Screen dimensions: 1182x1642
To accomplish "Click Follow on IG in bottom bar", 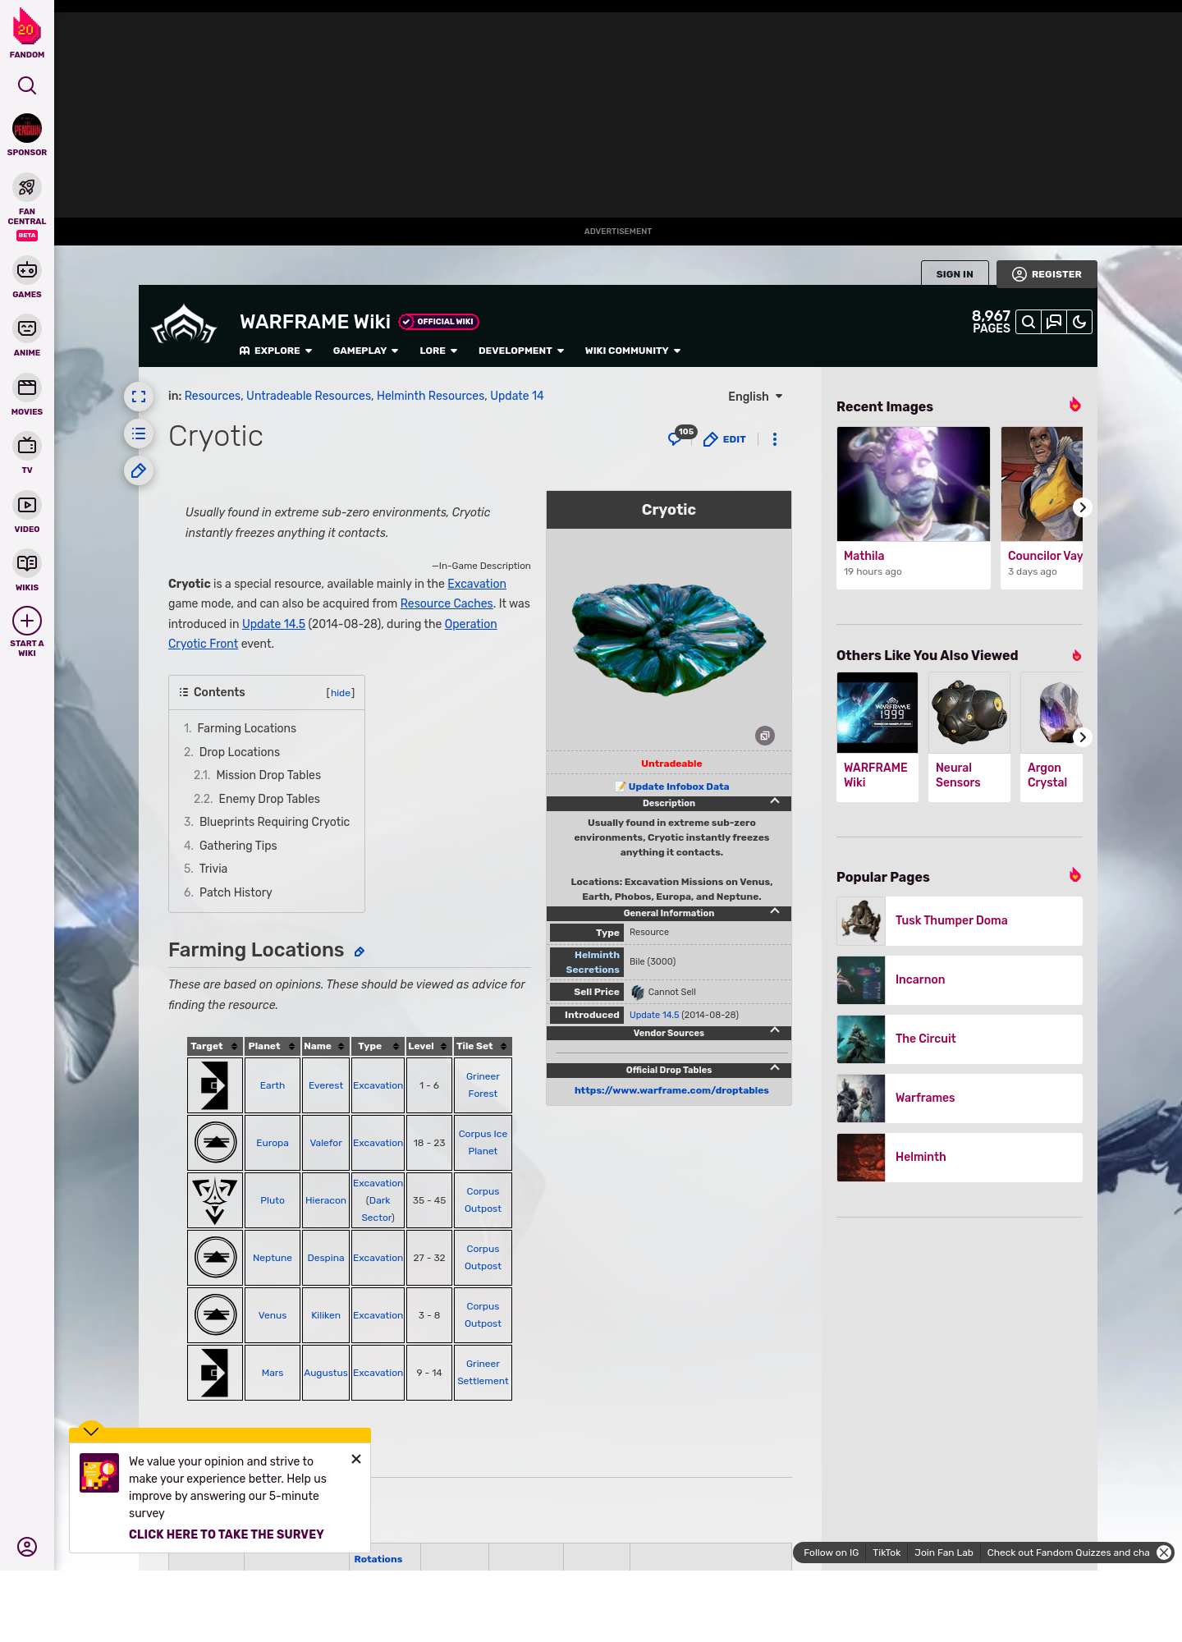I will coord(831,1553).
